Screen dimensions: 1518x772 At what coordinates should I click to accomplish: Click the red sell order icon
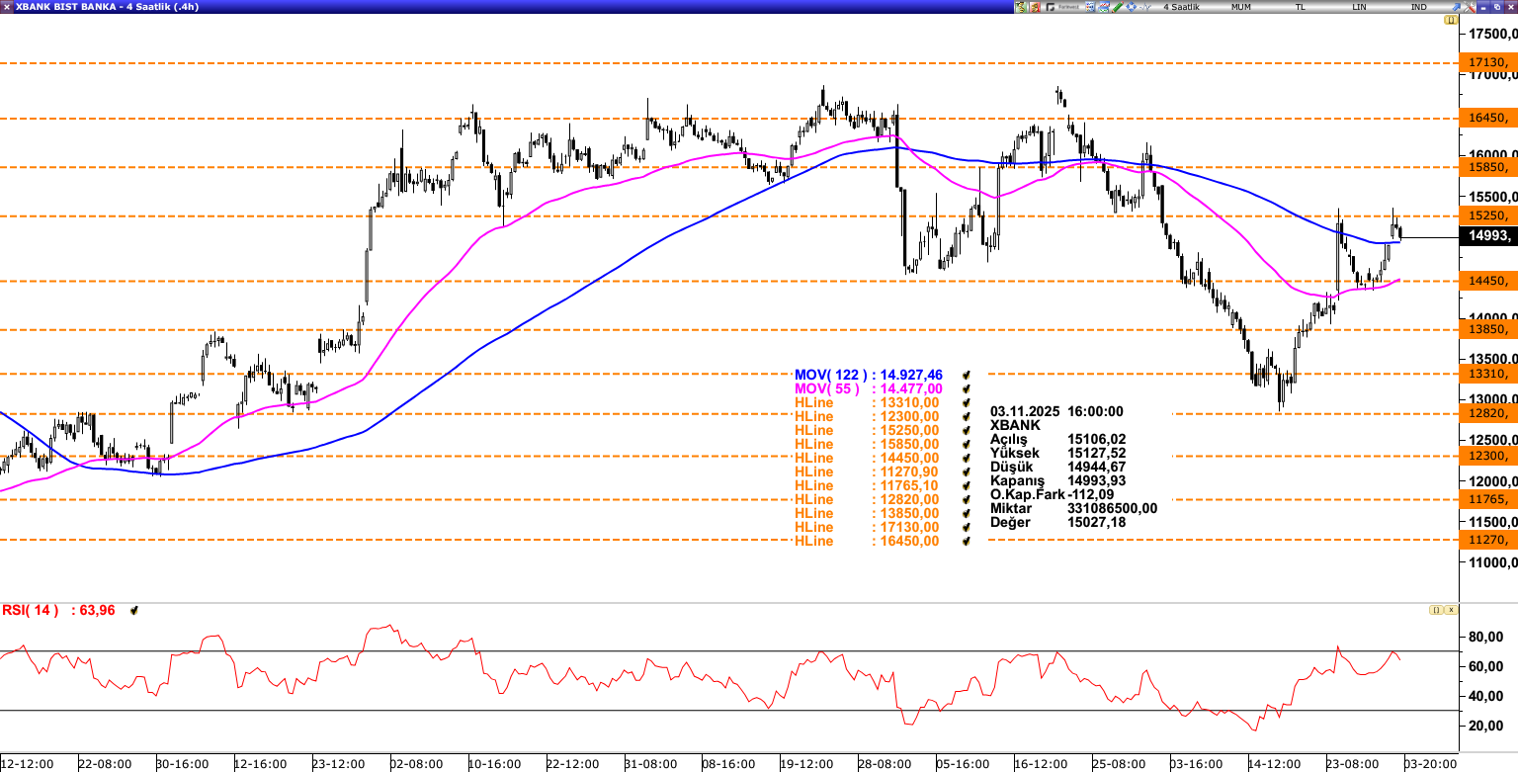[1035, 6]
